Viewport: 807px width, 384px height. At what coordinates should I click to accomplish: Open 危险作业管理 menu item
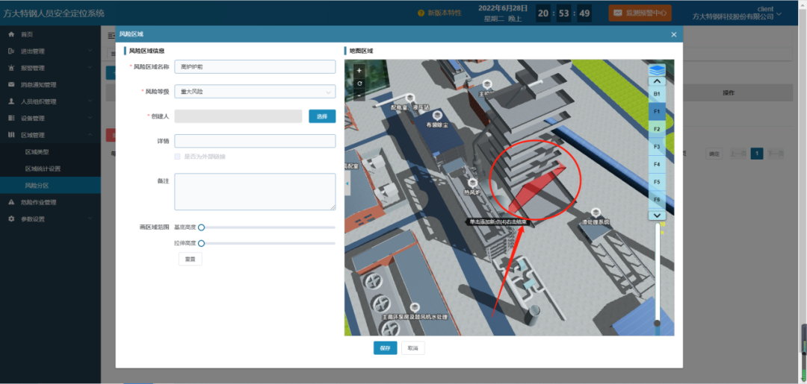coord(39,202)
